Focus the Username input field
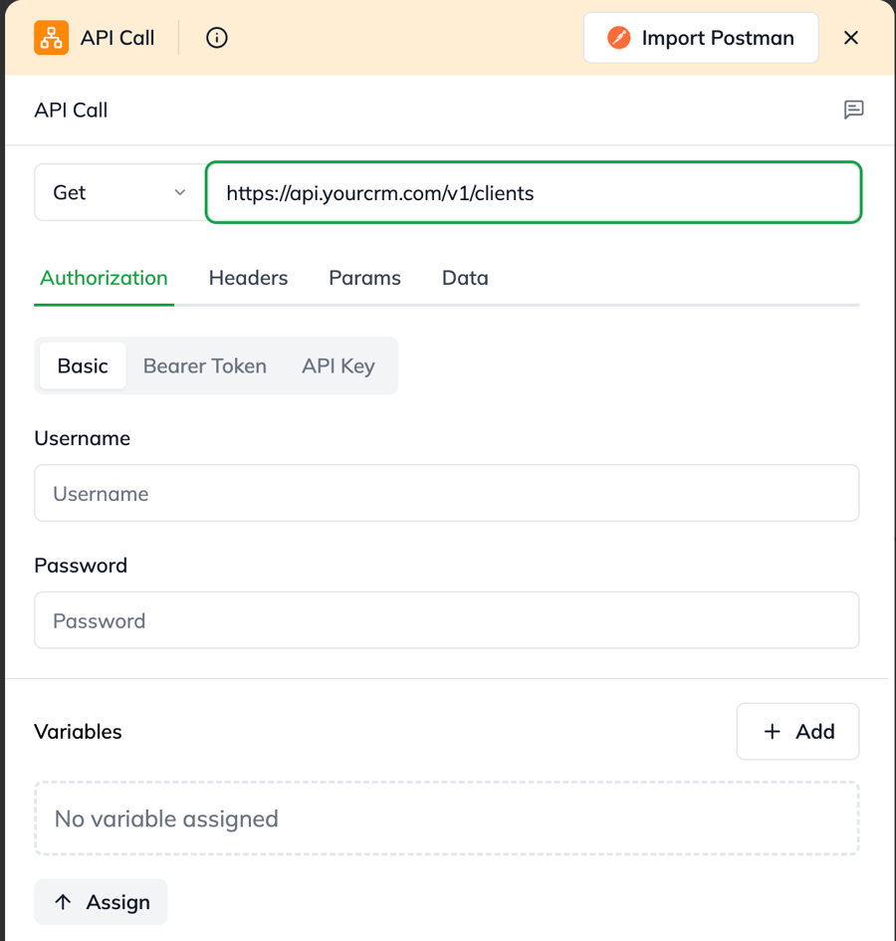This screenshot has height=941, width=896. point(446,493)
